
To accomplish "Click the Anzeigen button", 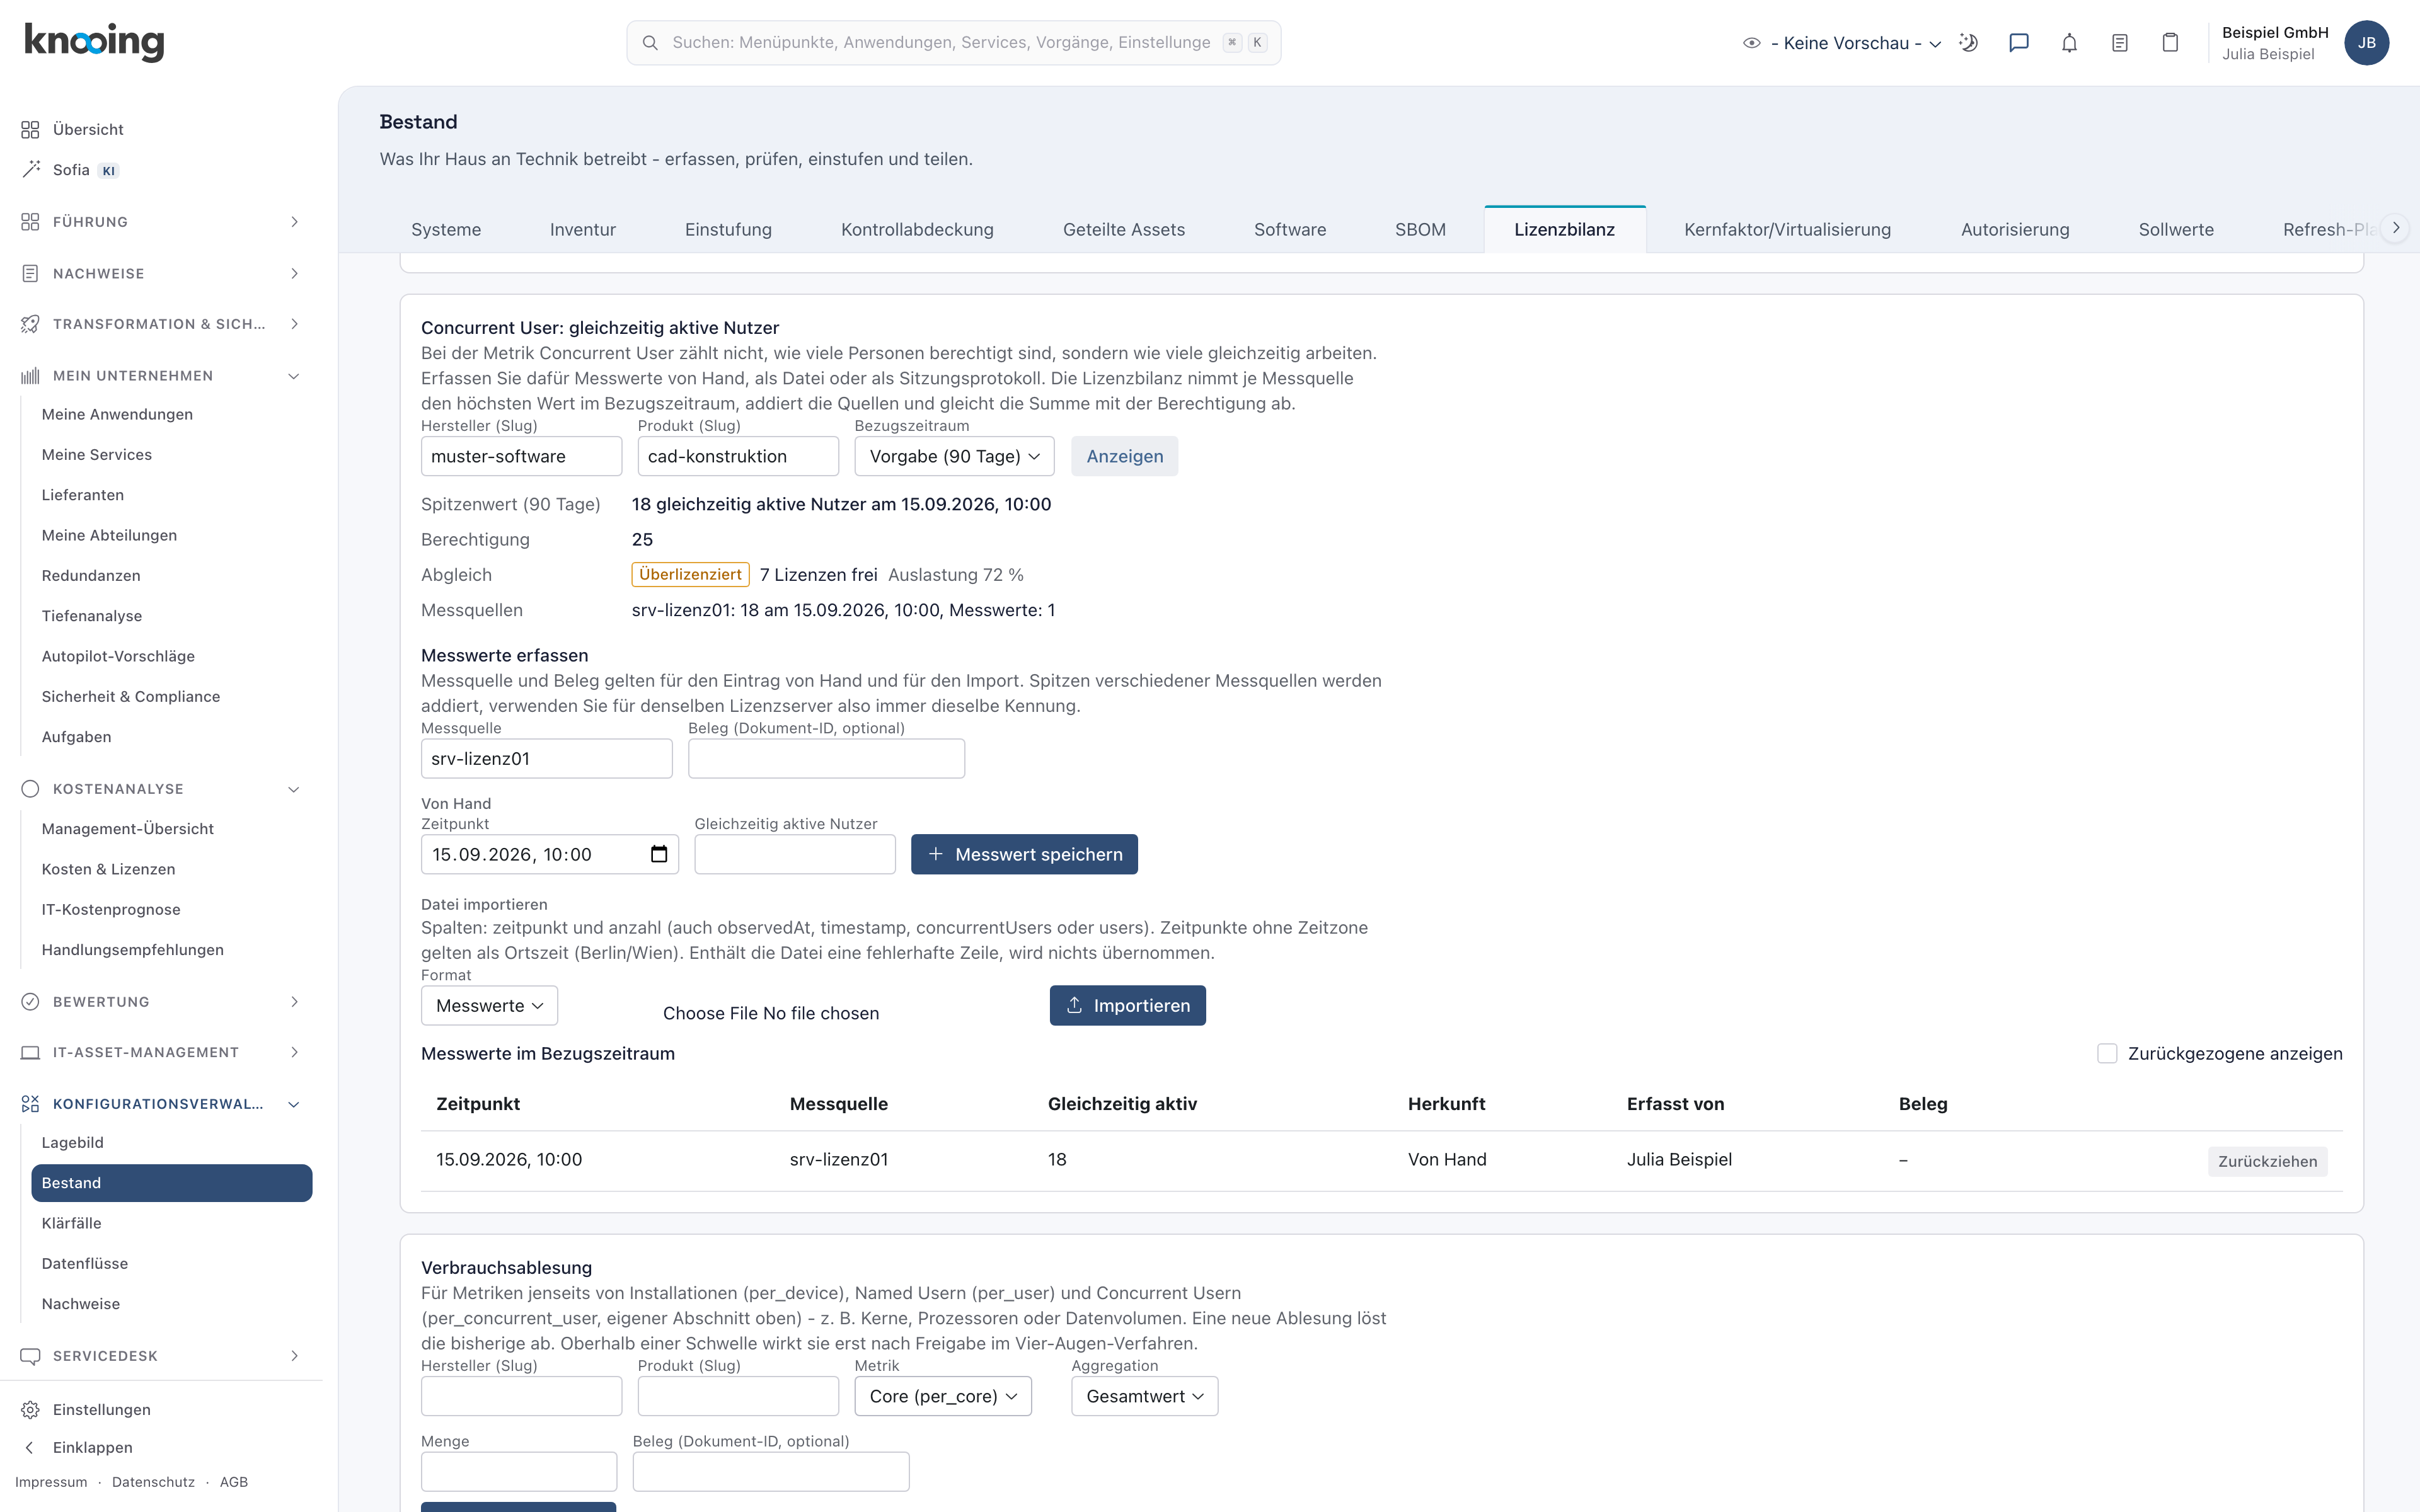I will (x=1124, y=456).
